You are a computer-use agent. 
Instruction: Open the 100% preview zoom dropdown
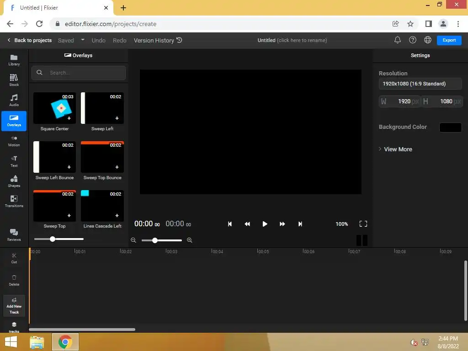[342, 224]
